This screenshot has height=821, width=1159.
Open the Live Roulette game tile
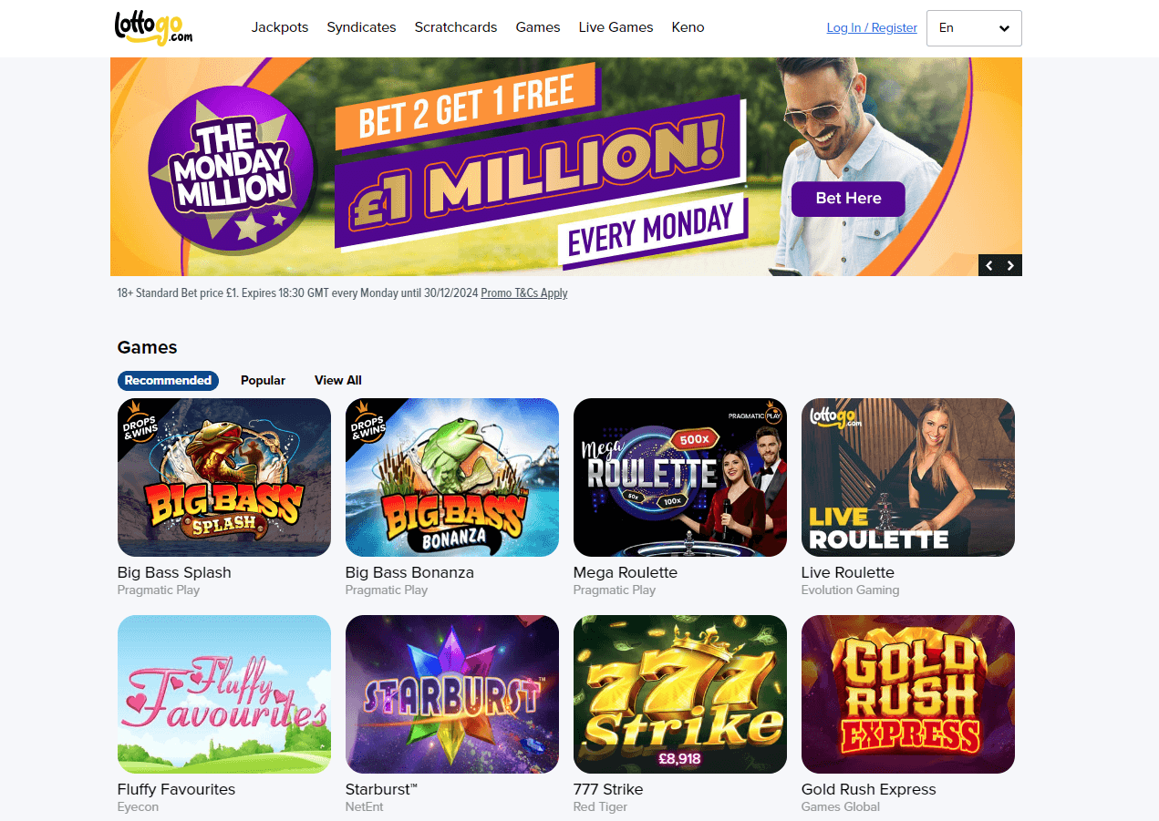coord(908,477)
